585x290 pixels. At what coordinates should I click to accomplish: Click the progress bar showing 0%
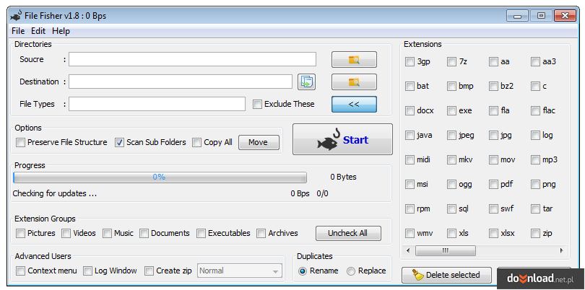coord(160,177)
